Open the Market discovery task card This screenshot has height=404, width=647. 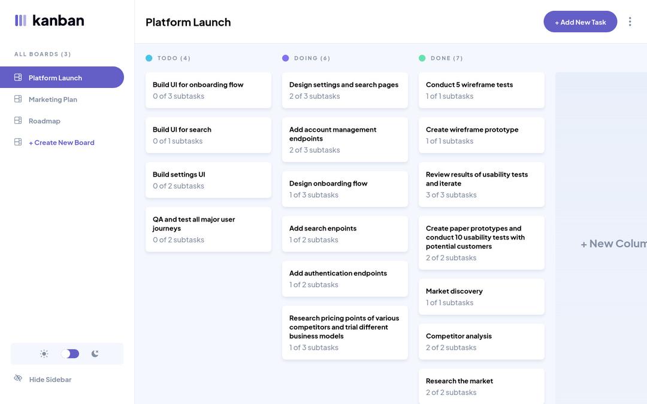[x=482, y=296]
